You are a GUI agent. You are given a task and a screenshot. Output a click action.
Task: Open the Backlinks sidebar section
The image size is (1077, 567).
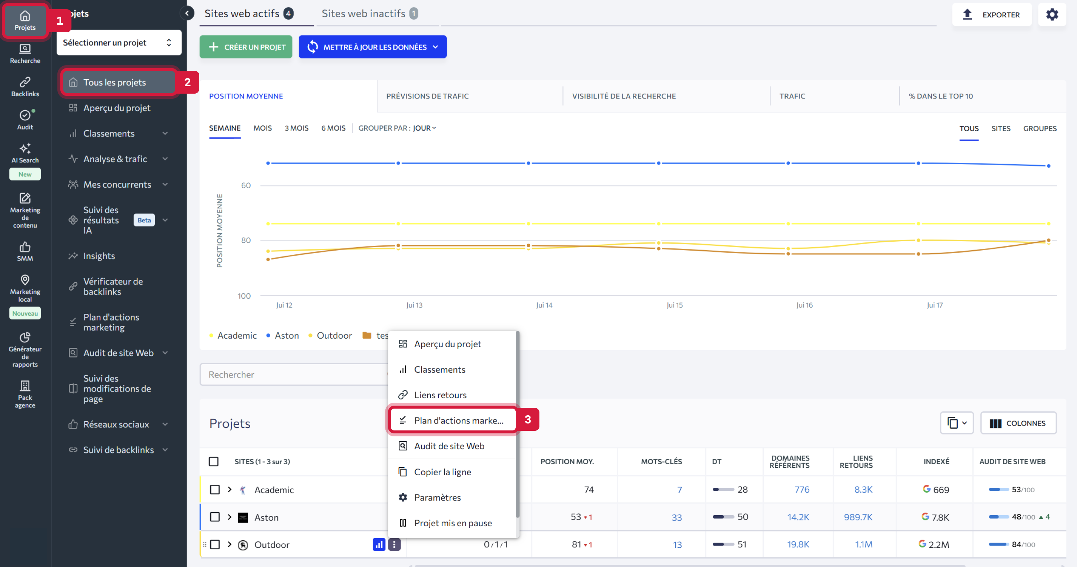pyautogui.click(x=25, y=87)
